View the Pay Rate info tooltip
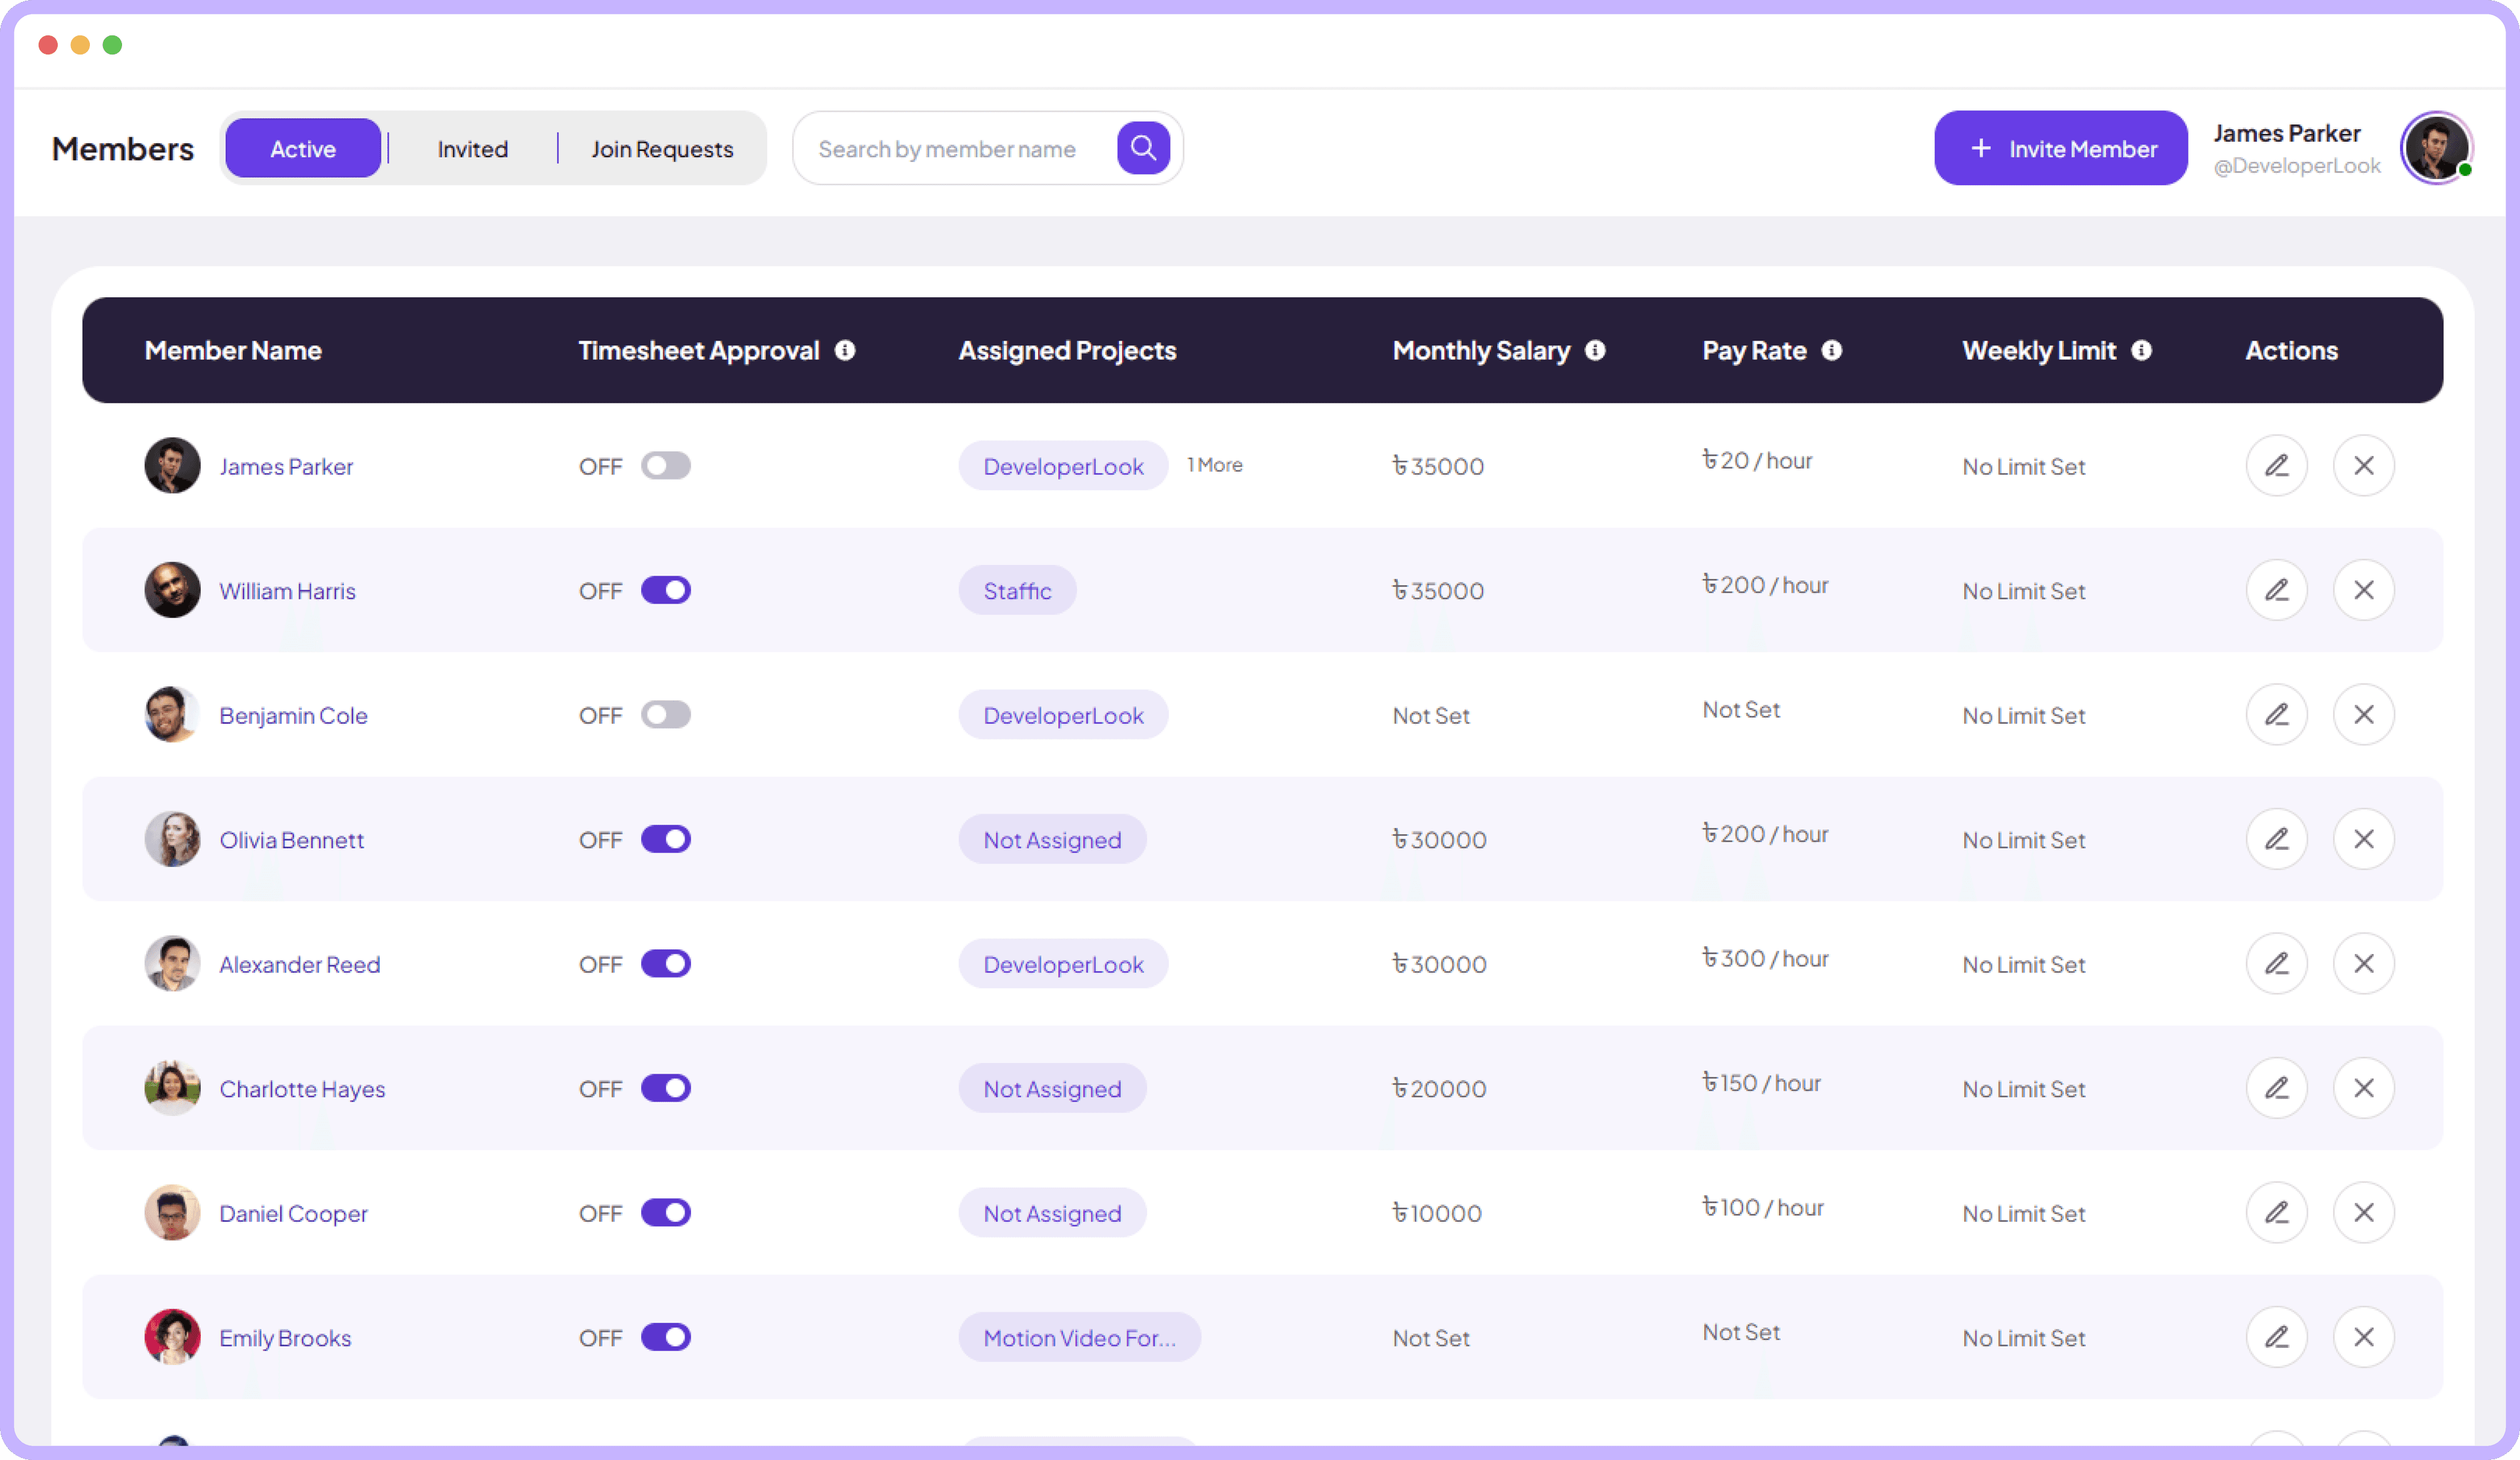This screenshot has height=1460, width=2520. 1832,351
